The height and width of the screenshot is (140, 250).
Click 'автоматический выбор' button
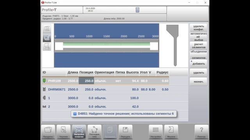click(x=198, y=37)
